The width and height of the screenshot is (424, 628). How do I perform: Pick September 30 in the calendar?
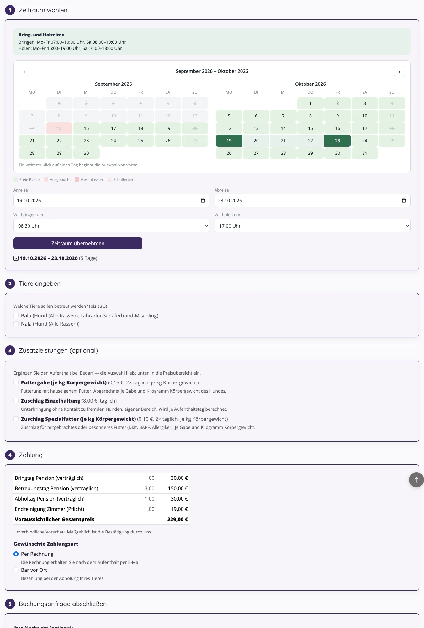tap(86, 153)
